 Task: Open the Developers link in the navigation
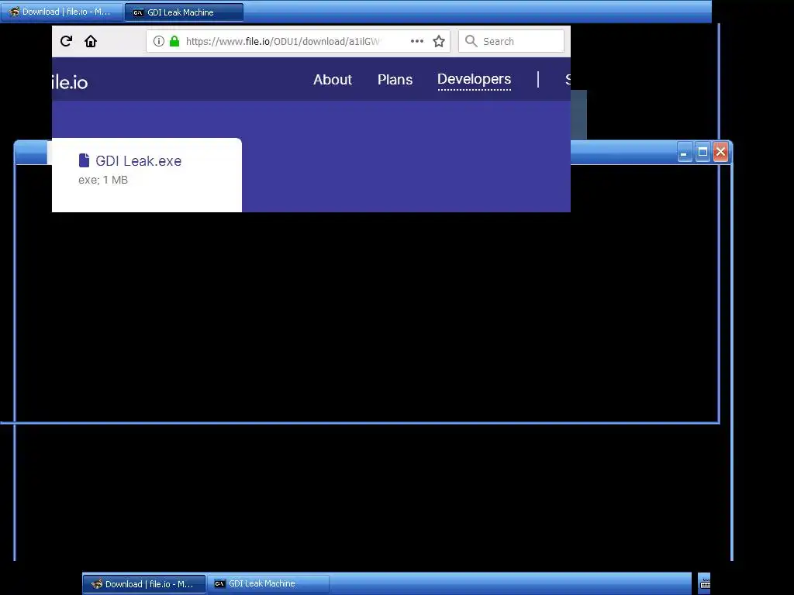point(474,80)
